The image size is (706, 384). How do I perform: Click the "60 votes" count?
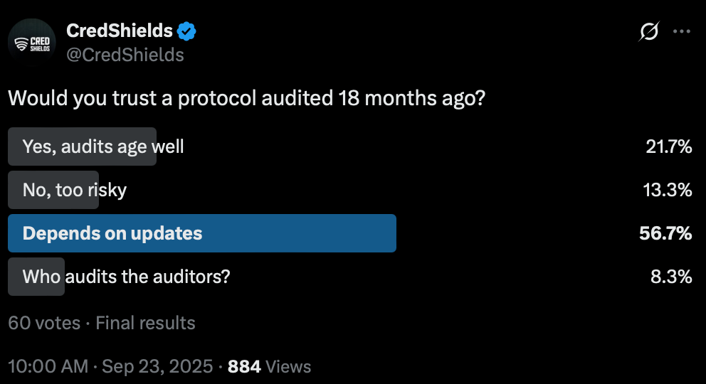(x=44, y=323)
